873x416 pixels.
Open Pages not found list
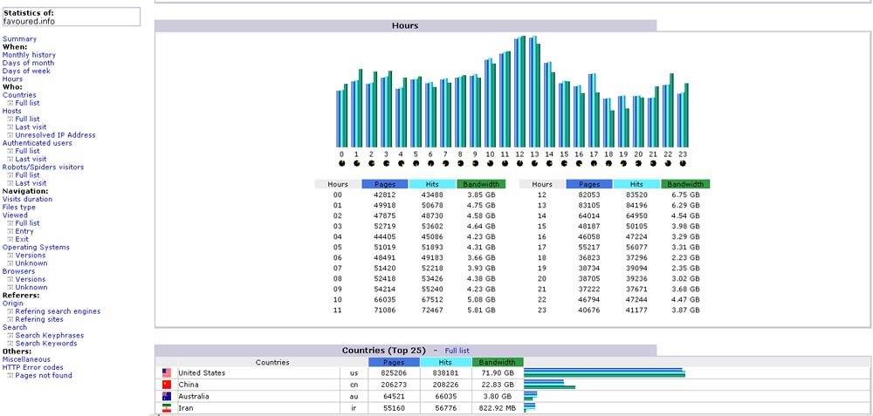pyautogui.click(x=44, y=375)
